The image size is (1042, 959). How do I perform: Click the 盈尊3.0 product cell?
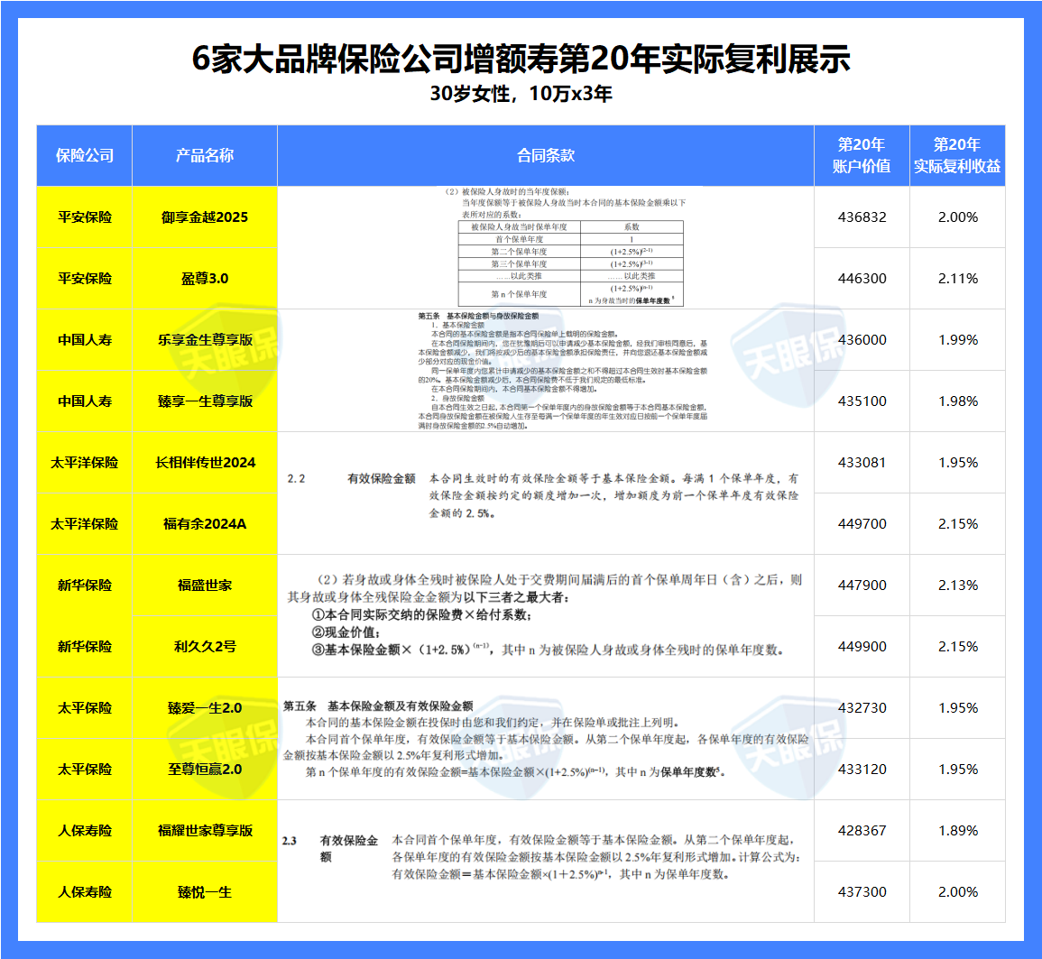coord(204,278)
